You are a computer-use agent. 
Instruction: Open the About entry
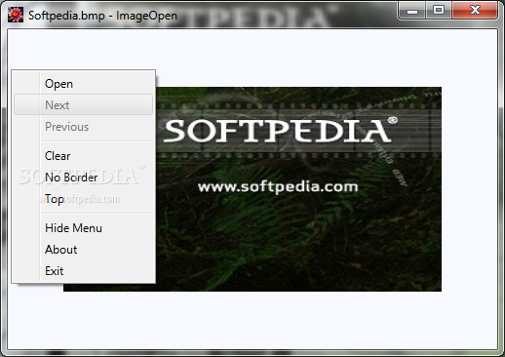(83, 250)
